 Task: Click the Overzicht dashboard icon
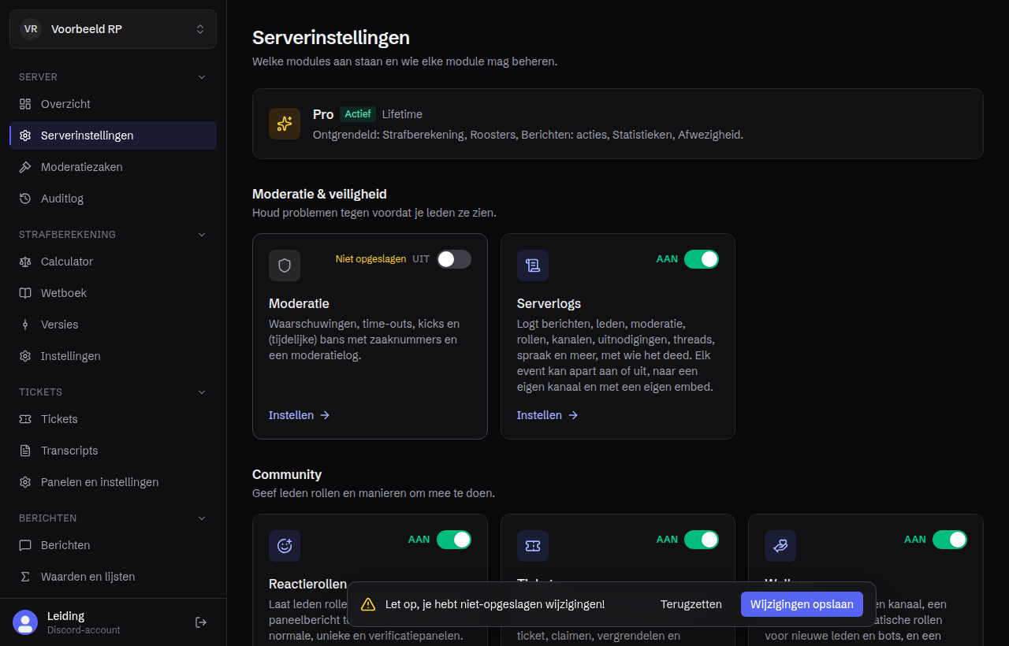(25, 104)
